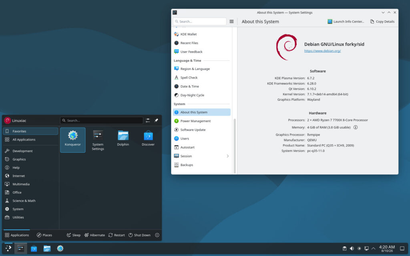Open the Utilities category
Image resolution: width=410 pixels, height=256 pixels.
pyautogui.click(x=30, y=217)
